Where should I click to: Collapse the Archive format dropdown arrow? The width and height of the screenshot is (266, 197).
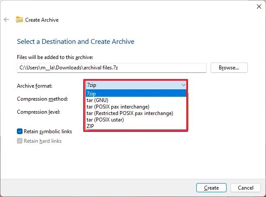coord(183,85)
